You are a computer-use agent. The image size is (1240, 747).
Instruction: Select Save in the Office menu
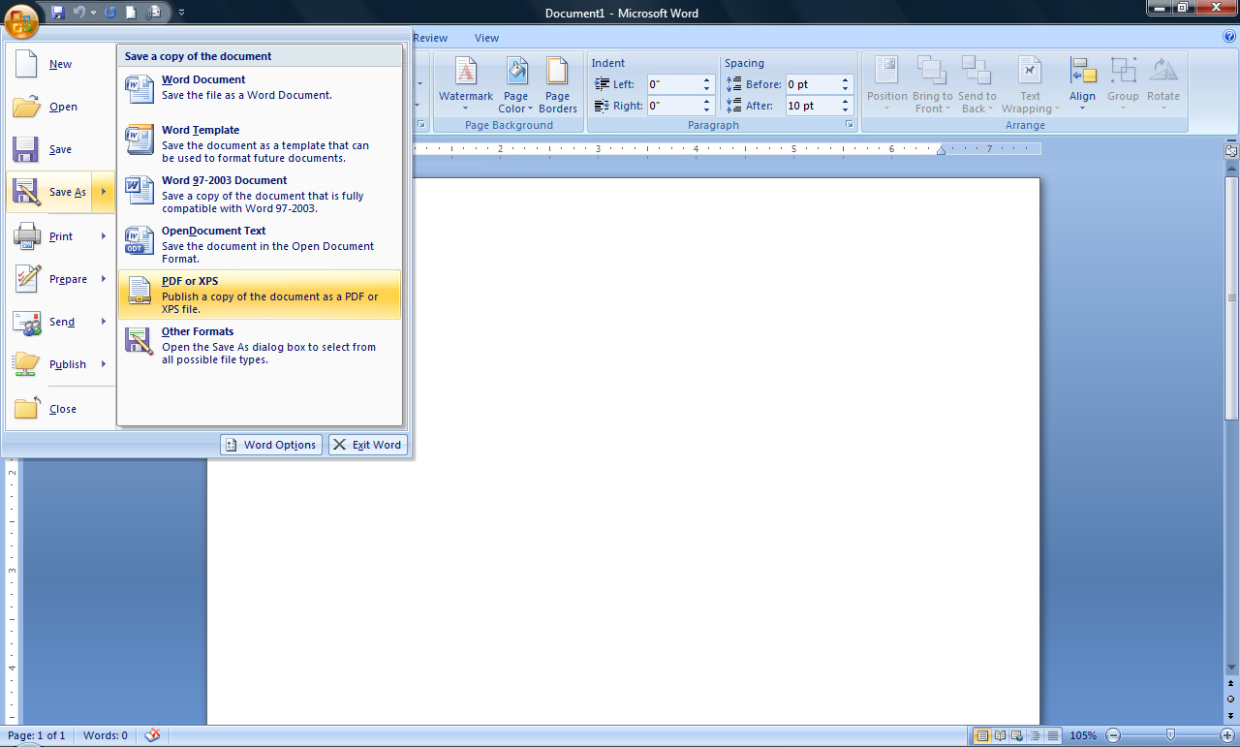[x=60, y=149]
